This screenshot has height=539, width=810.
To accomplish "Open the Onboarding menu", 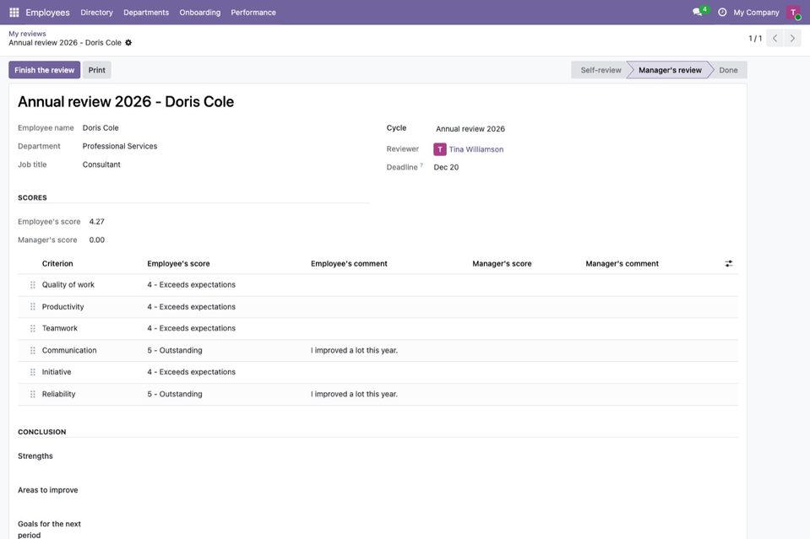I will [200, 13].
